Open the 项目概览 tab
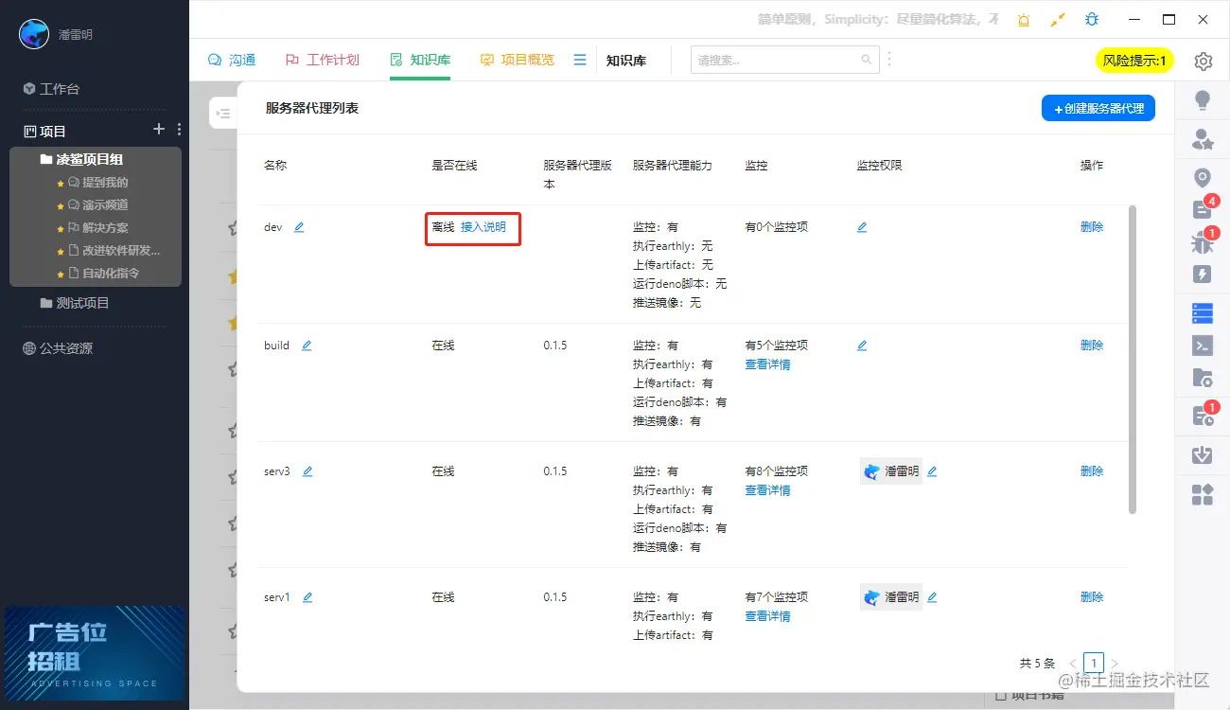 coord(517,60)
